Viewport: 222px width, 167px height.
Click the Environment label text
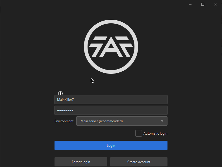click(x=64, y=121)
